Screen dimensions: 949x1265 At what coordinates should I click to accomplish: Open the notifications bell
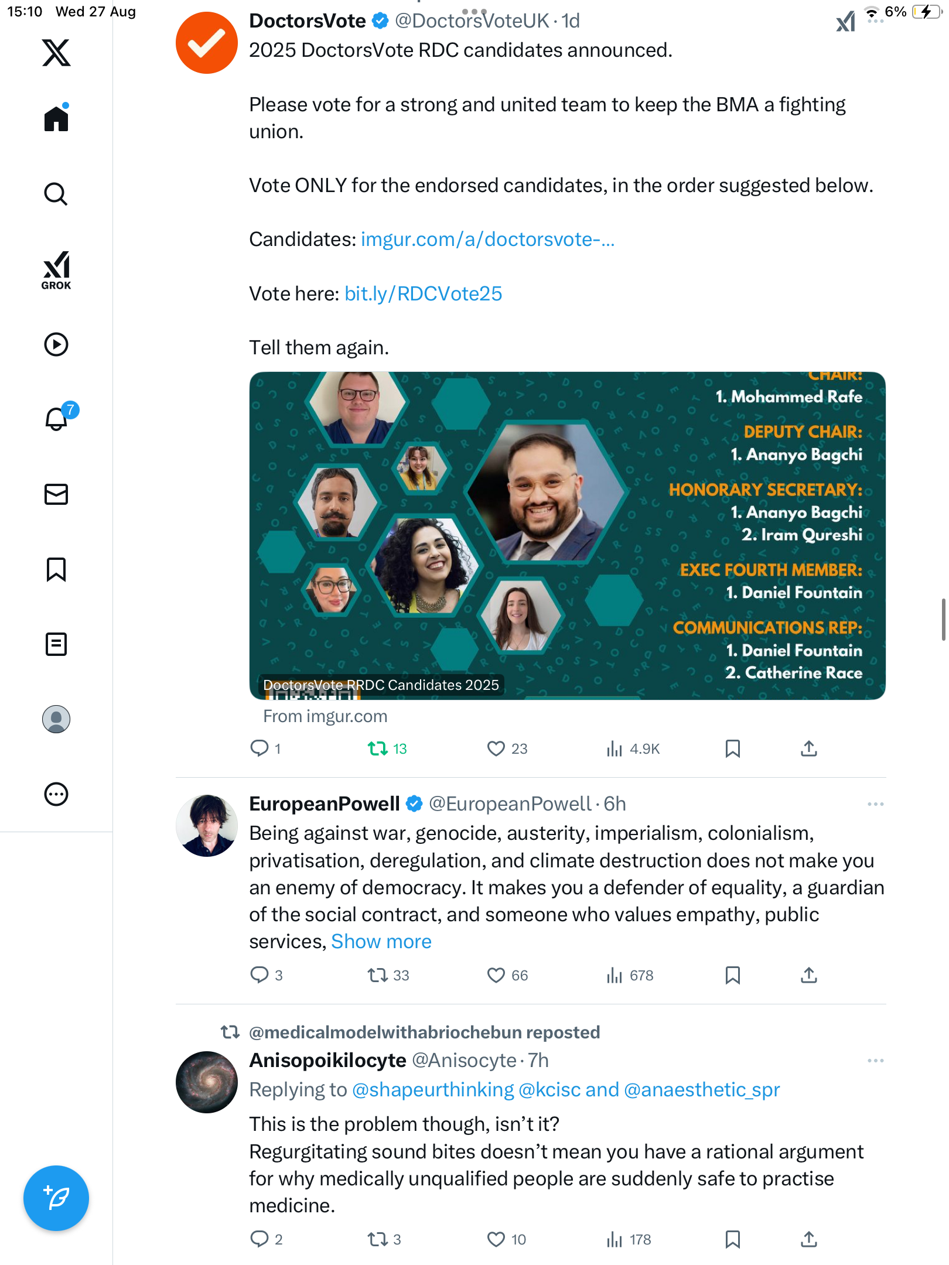coord(56,419)
